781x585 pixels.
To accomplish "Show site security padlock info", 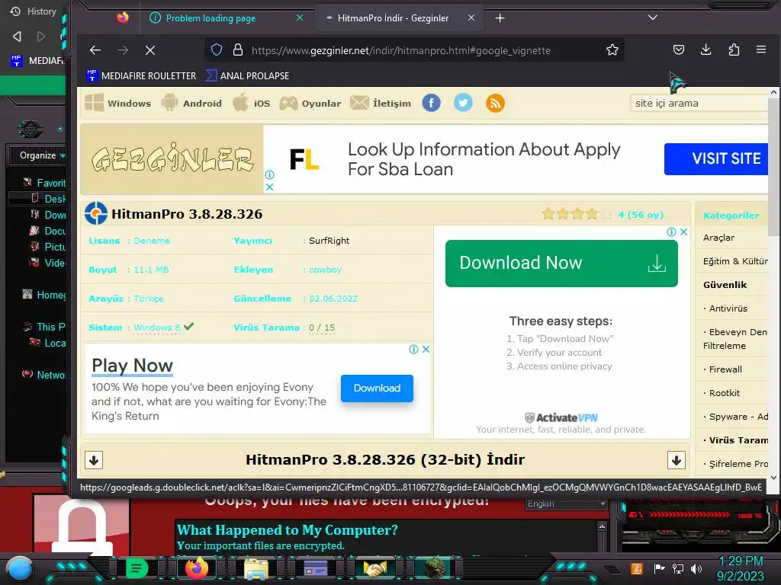I will pyautogui.click(x=238, y=50).
